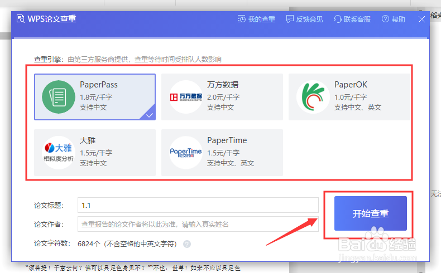Click the 大雅相似度分析 logo
The image size is (441, 273).
(59, 153)
